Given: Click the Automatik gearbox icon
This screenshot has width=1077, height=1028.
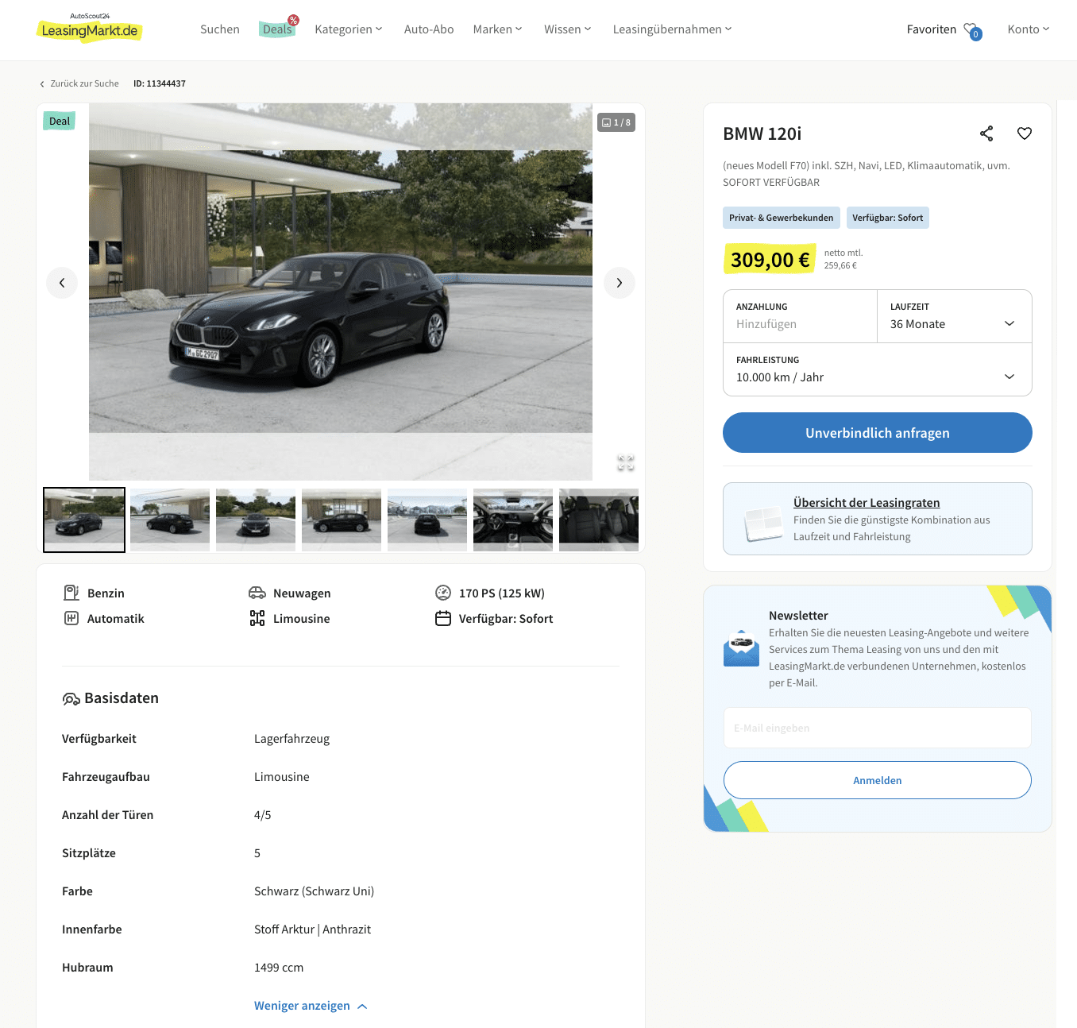Looking at the screenshot, I should [71, 618].
